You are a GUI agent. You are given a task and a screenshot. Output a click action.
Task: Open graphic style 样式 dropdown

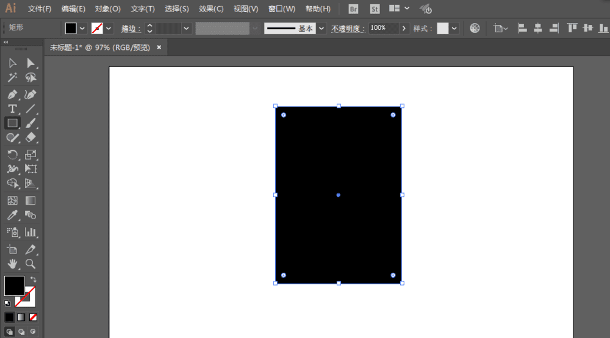click(454, 29)
